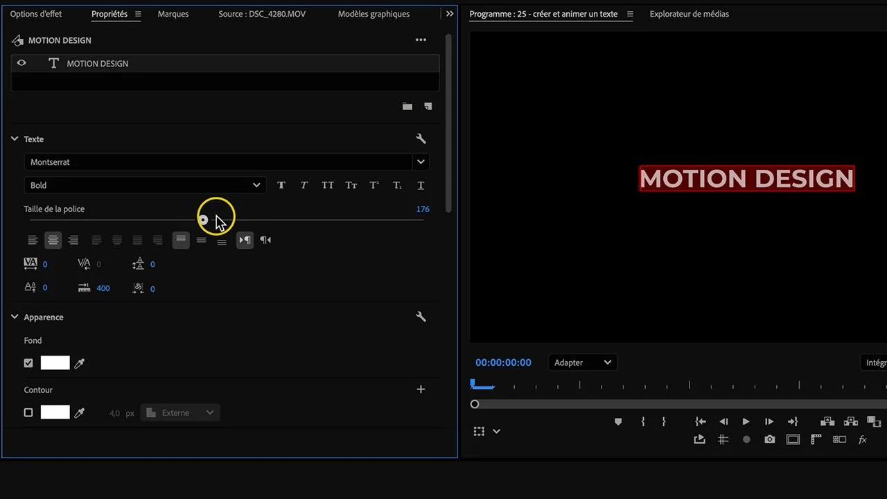
Task: Go to the in point
Action: 701,421
